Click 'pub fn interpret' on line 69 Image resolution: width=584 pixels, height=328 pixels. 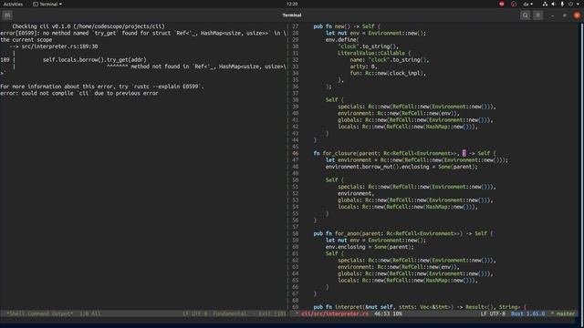(338, 307)
